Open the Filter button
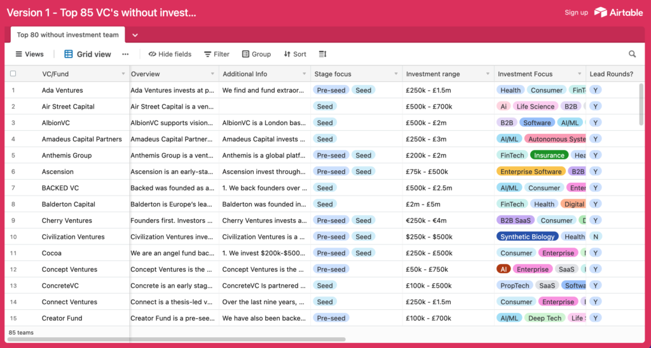Screen dimensions: 651x348 pos(217,55)
